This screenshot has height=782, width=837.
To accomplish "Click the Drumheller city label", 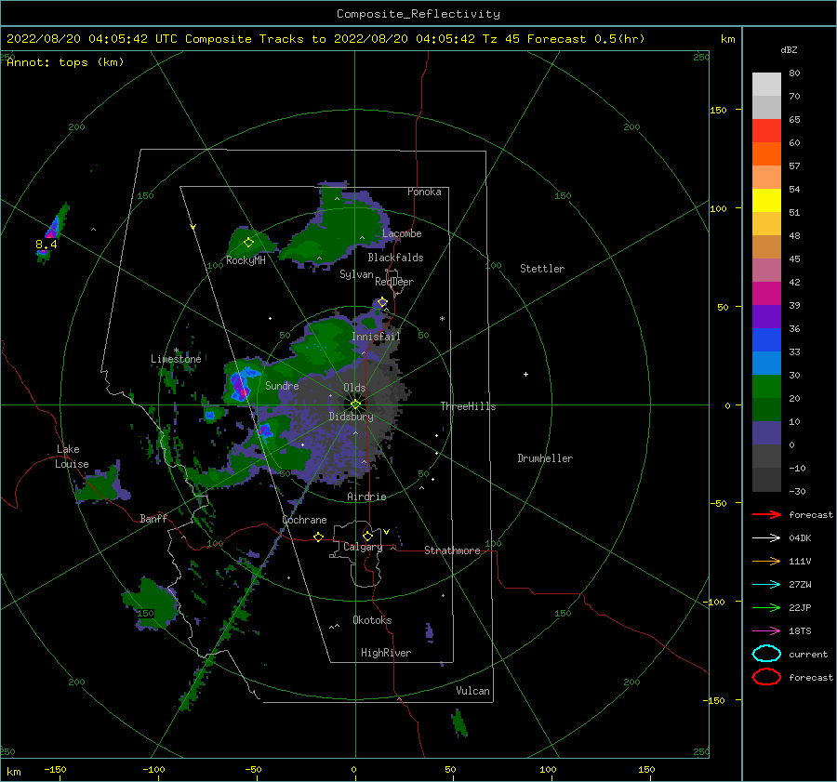I will [x=545, y=458].
